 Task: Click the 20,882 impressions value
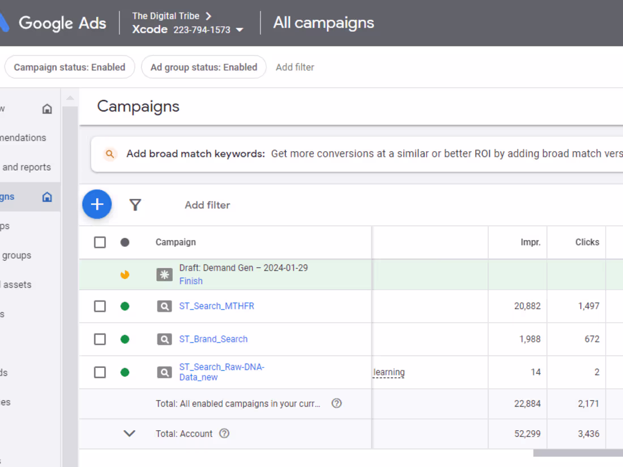(x=527, y=306)
